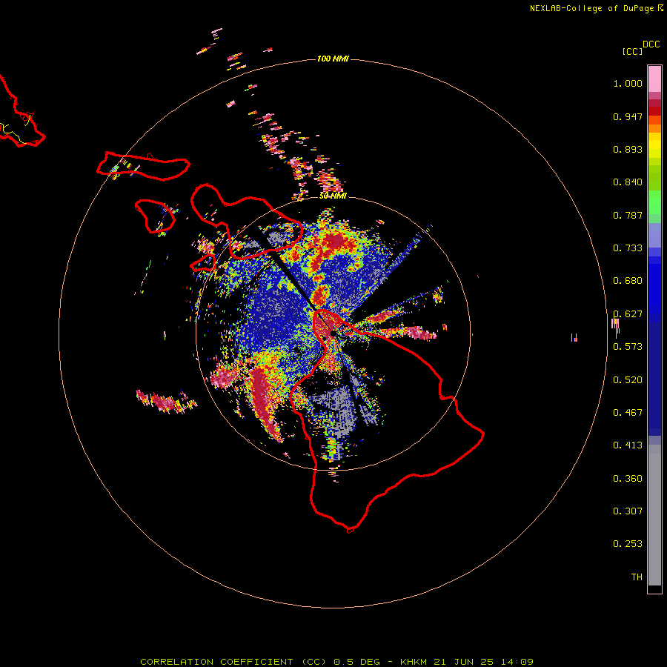The height and width of the screenshot is (667, 667).
Task: Click the 0.413 legend value
Action: click(628, 445)
